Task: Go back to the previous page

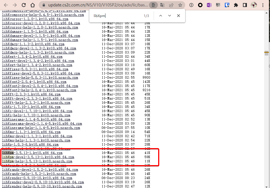Action: (6, 5)
